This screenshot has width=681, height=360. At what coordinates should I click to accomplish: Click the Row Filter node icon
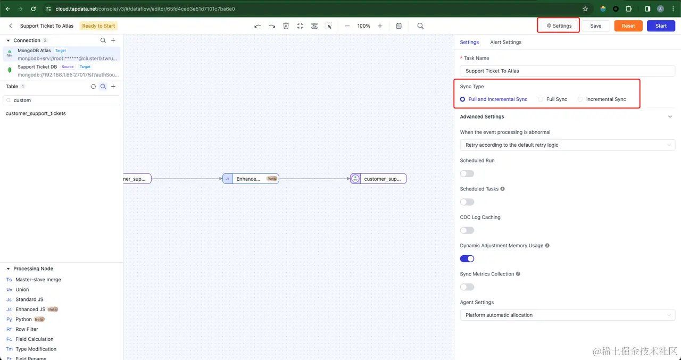[9, 329]
